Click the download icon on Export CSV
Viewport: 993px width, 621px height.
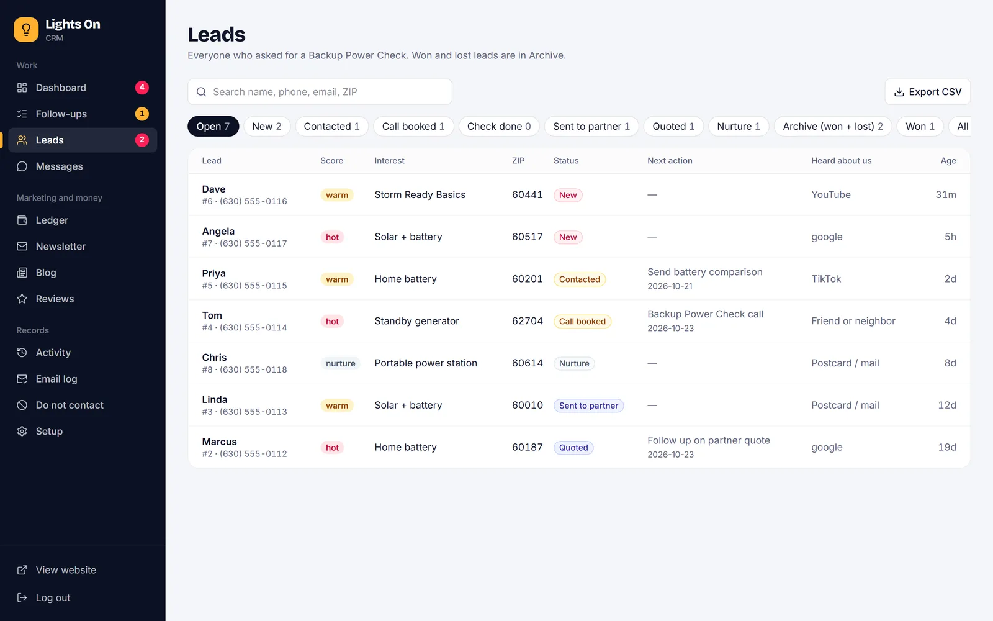(899, 92)
